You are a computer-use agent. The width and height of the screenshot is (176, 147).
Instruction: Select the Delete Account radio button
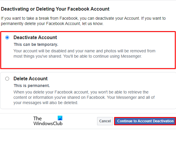tap(7, 79)
